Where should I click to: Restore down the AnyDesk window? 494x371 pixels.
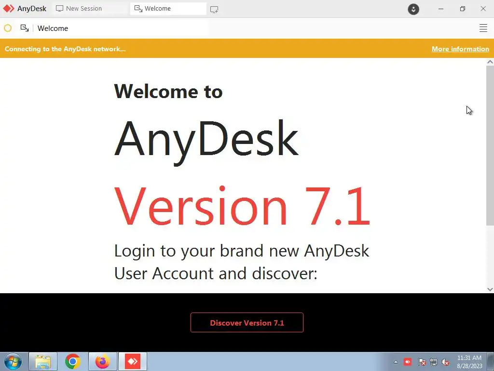click(462, 9)
